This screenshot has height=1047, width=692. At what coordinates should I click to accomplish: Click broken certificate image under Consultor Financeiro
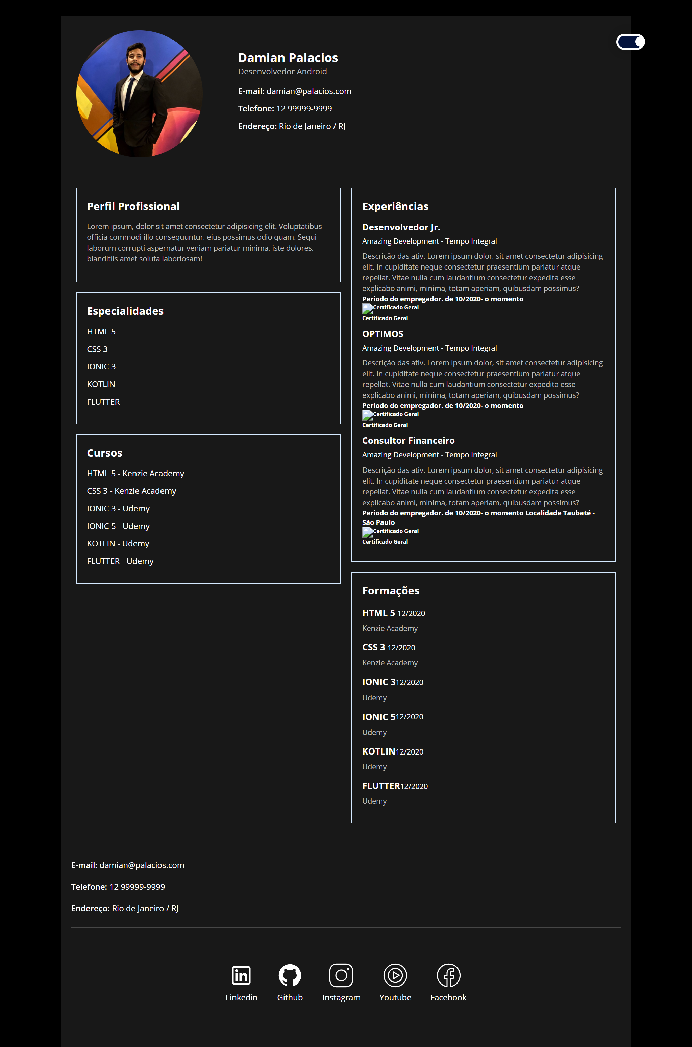367,532
